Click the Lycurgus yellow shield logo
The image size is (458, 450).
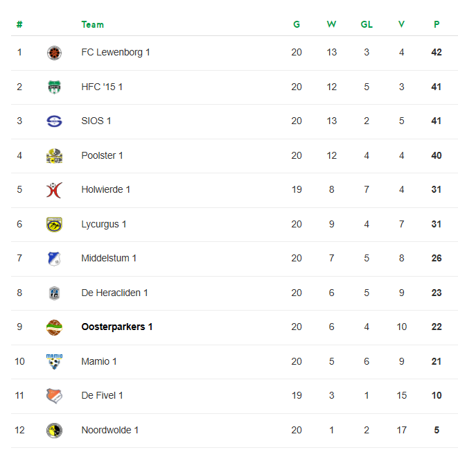(54, 225)
